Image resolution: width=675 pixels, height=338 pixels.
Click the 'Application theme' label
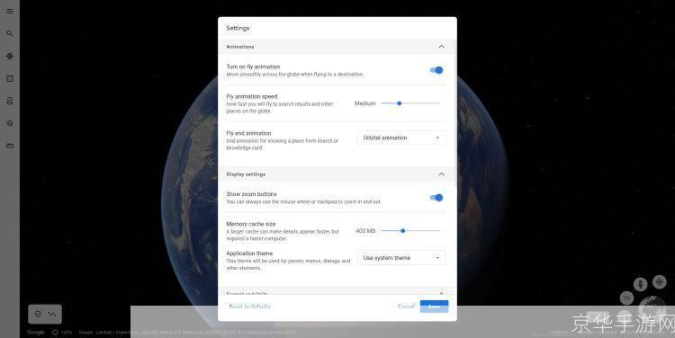(x=249, y=253)
